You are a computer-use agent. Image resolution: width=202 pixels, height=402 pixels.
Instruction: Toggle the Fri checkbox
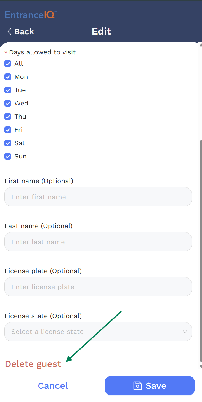pyautogui.click(x=8, y=130)
